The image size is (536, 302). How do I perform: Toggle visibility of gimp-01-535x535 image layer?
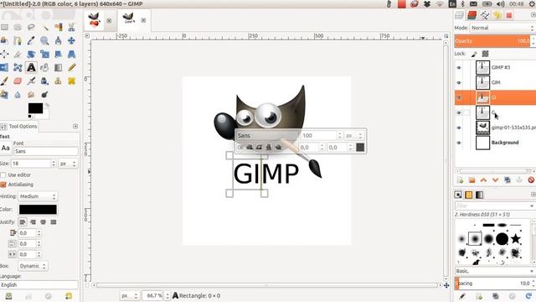pyautogui.click(x=459, y=128)
